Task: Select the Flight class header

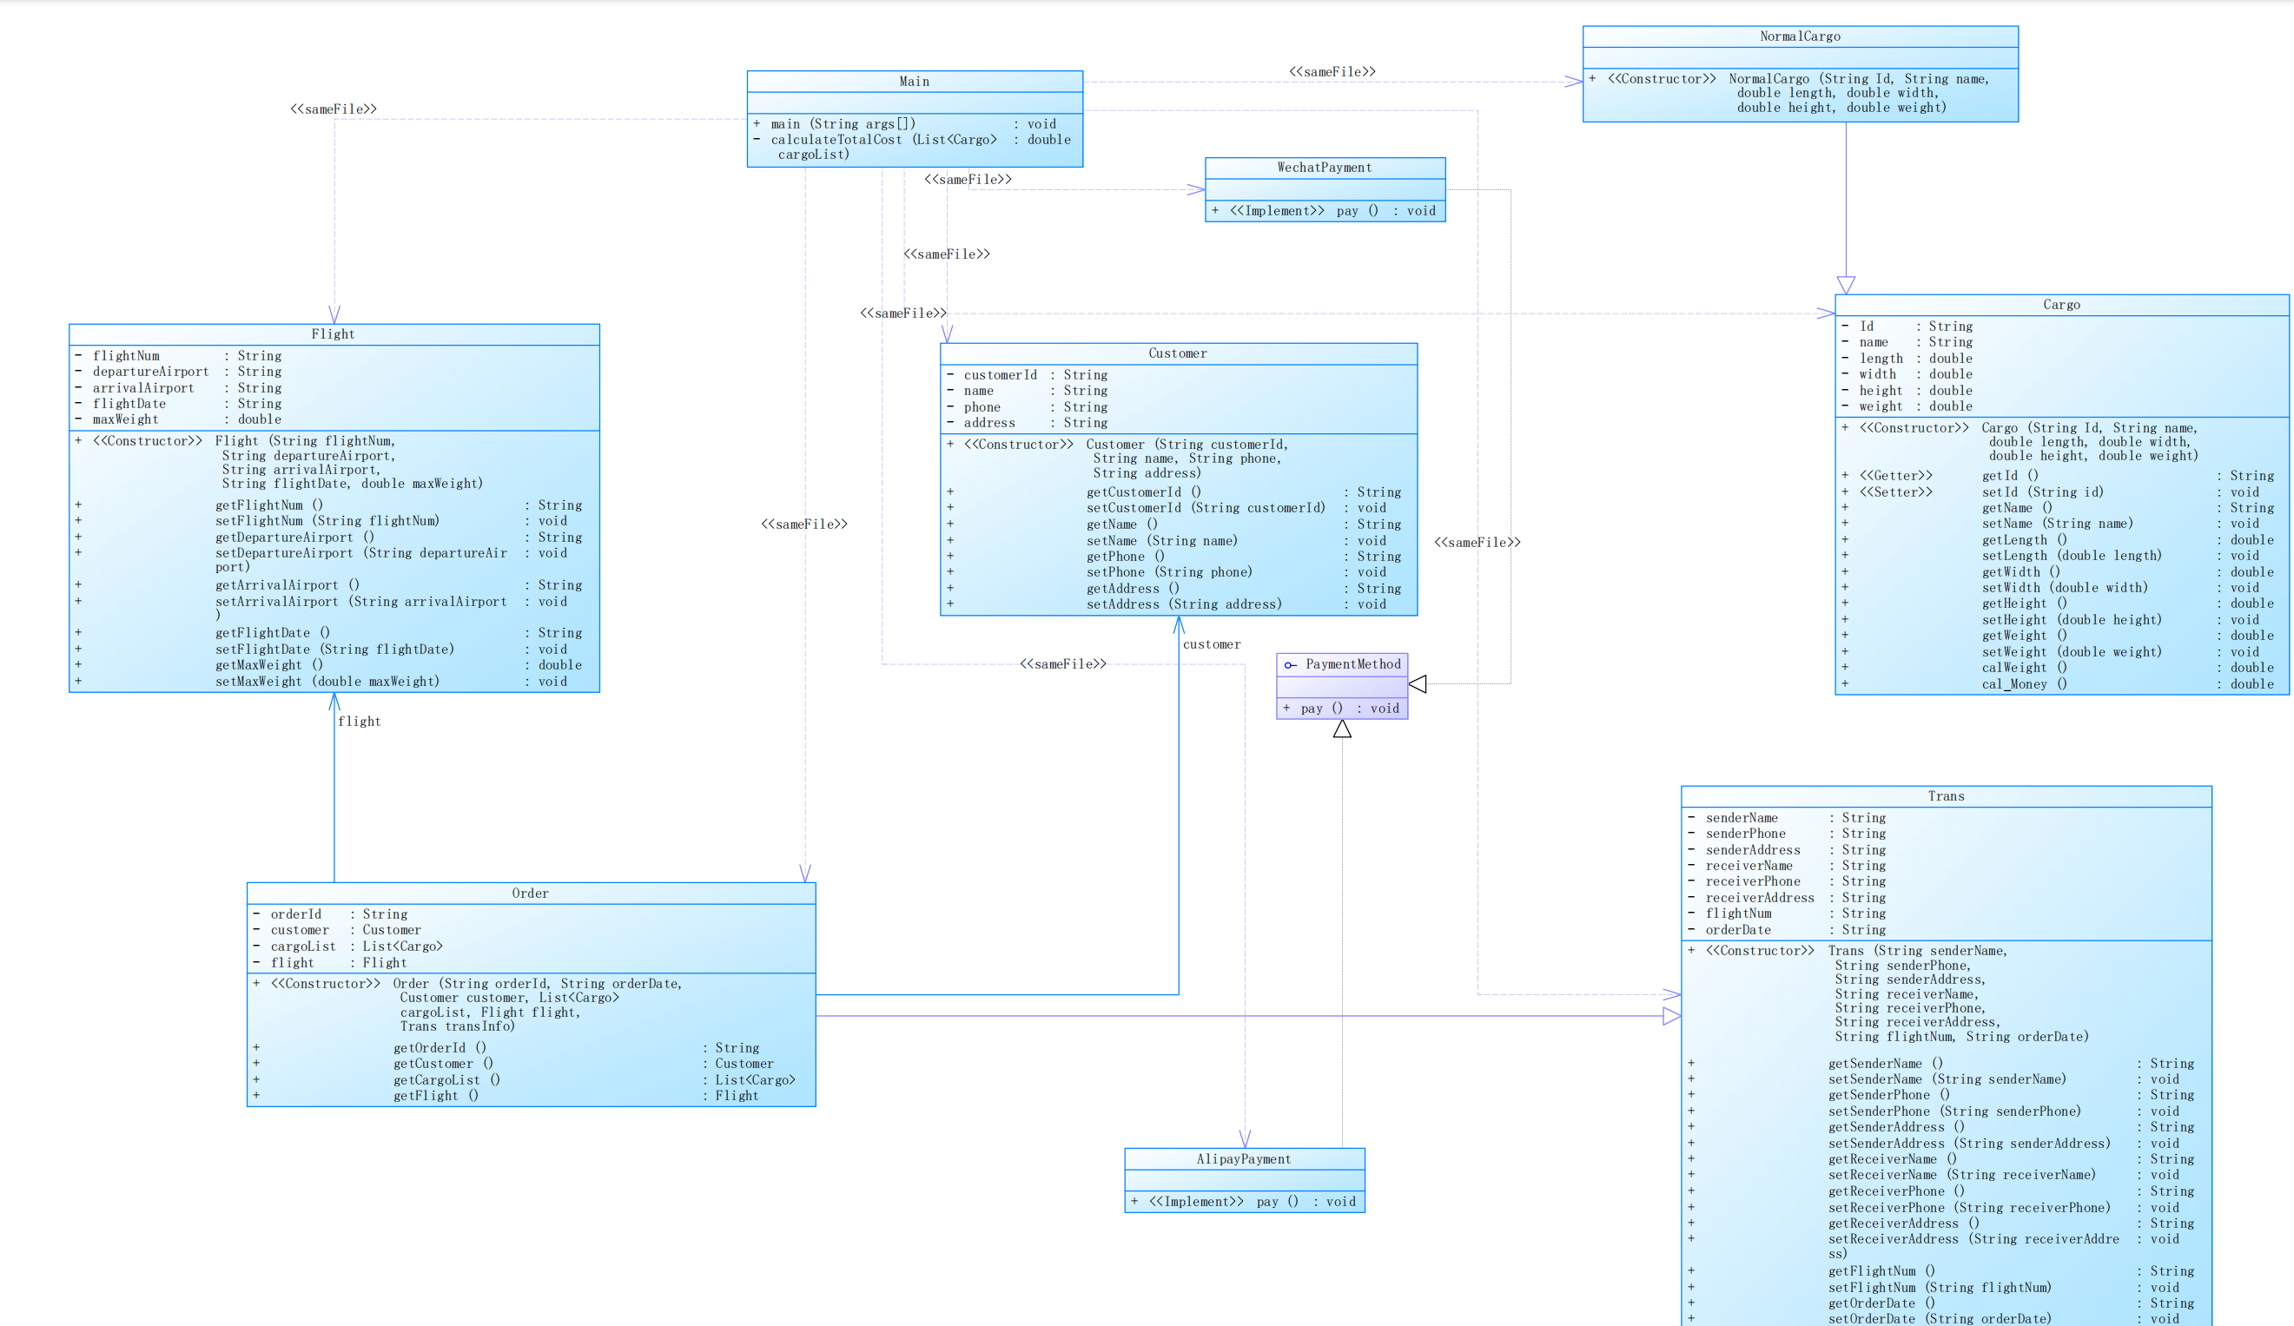Action: [x=334, y=334]
